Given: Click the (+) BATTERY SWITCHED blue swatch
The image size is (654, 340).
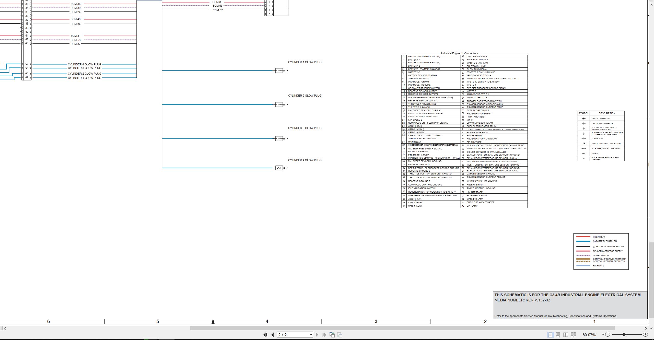Looking at the screenshot, I should point(583,241).
